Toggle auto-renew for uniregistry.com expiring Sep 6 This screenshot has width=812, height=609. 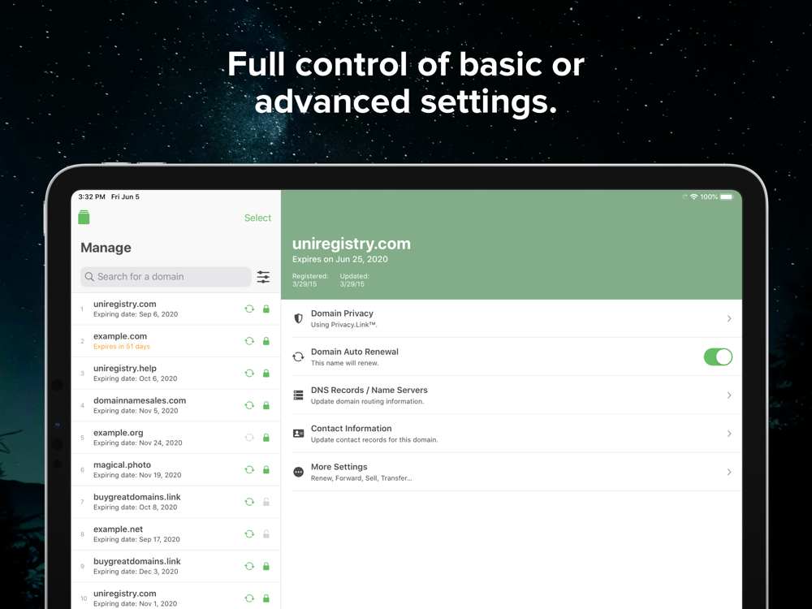coord(249,309)
